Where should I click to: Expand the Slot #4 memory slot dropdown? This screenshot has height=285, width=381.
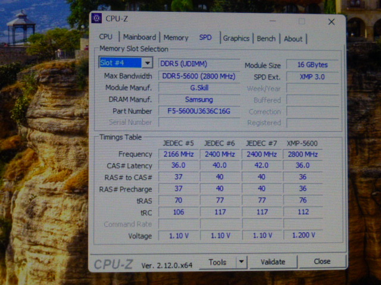tap(147, 63)
